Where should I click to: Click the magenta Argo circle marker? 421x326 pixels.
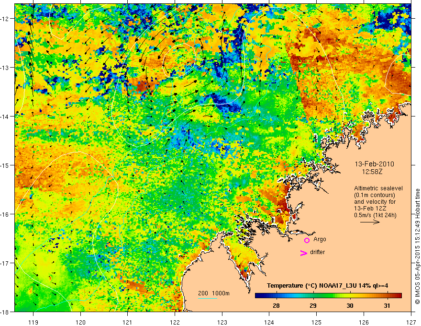tap(307, 240)
